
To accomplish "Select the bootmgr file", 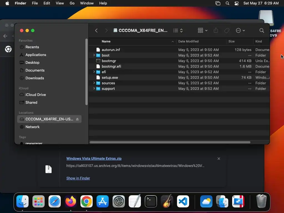I will (109, 61).
